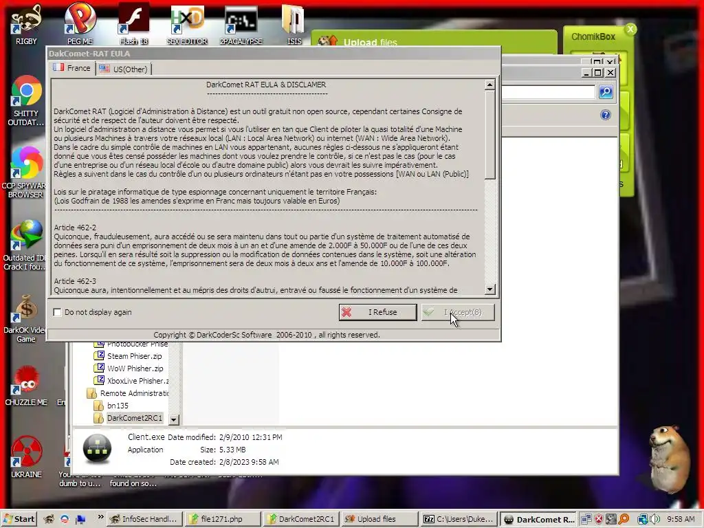Click the orange magnifier tray icon

pyautogui.click(x=623, y=520)
